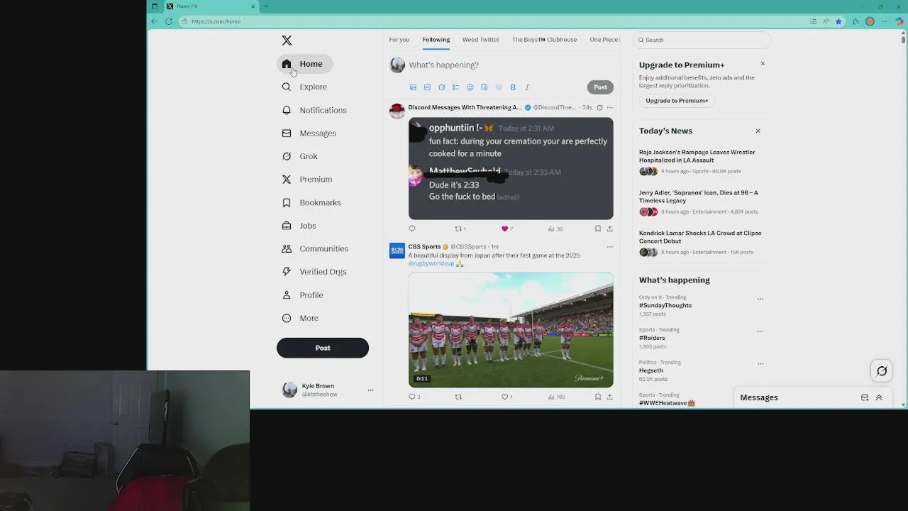The image size is (908, 511).
Task: Open more options on CBS Sports post
Action: pos(609,247)
